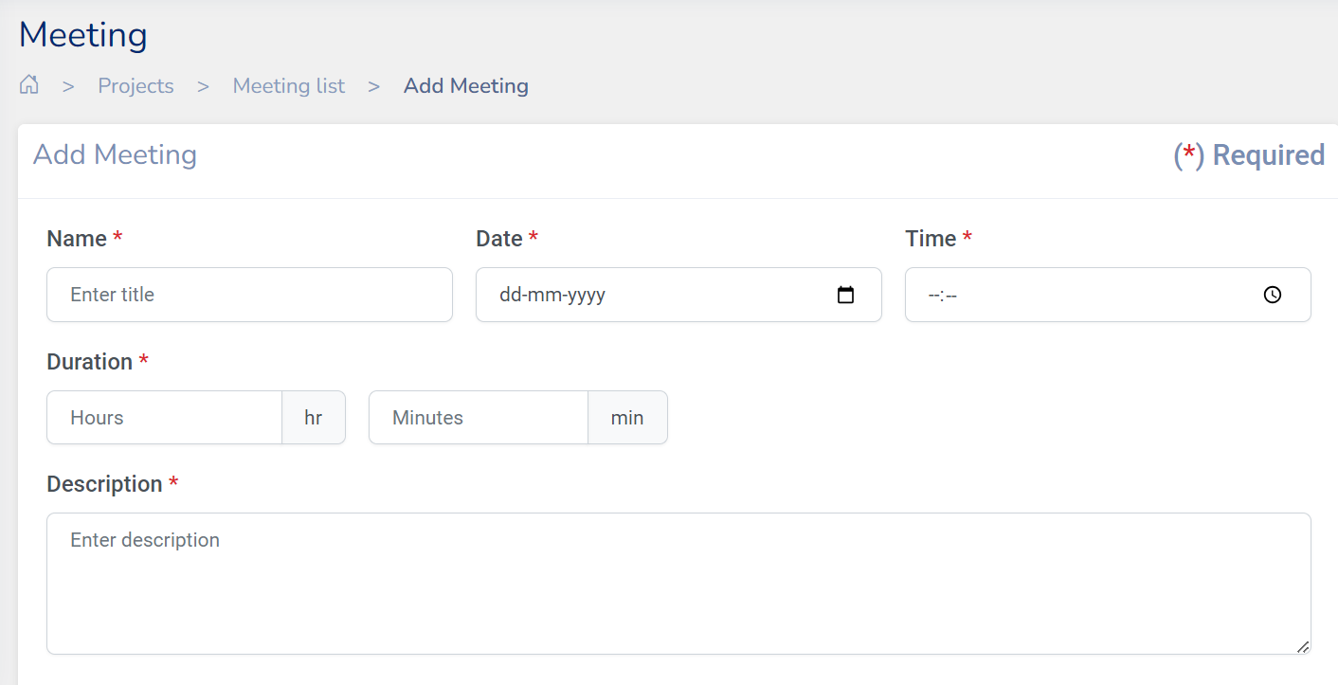
Task: Focus the Name field with 'Enter title'
Action: 249,295
